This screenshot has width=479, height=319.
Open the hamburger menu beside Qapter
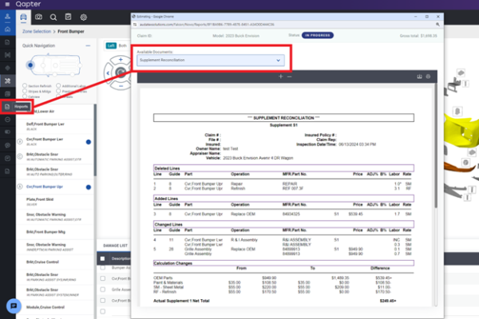(x=7, y=4)
